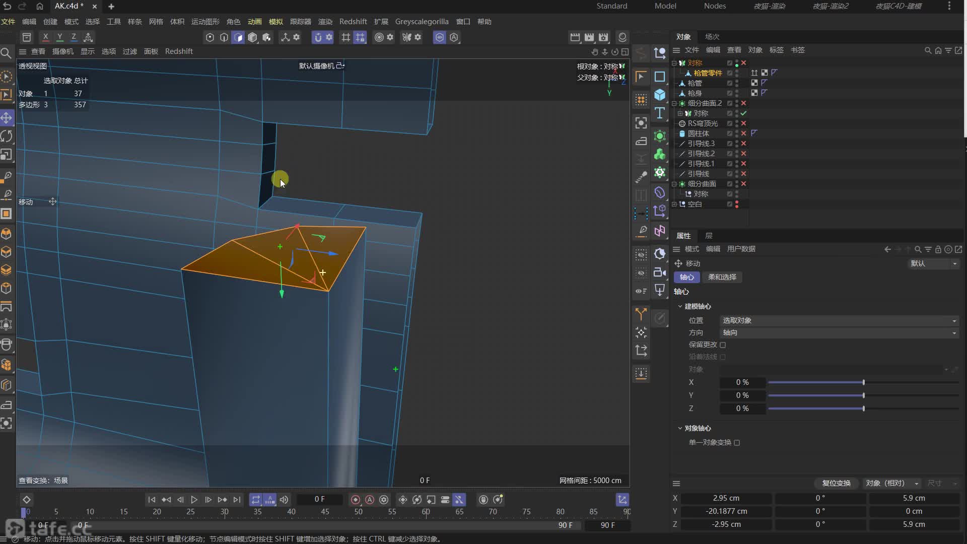Adjust the X axis percent slider
967x544 pixels.
[863, 383]
